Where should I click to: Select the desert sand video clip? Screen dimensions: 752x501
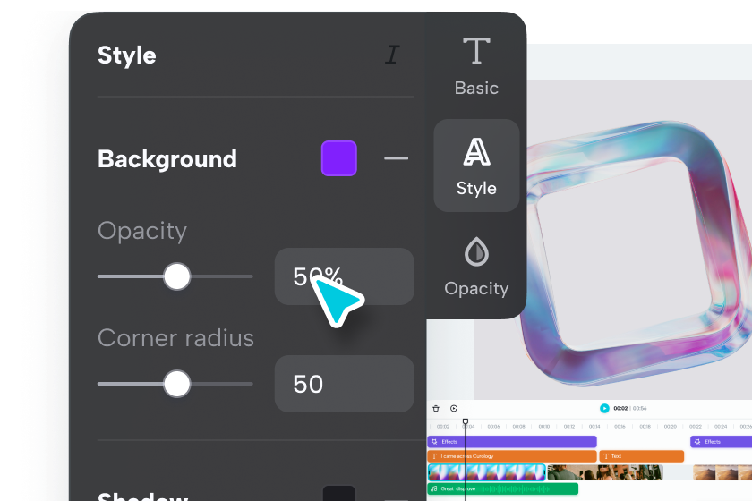(722, 472)
